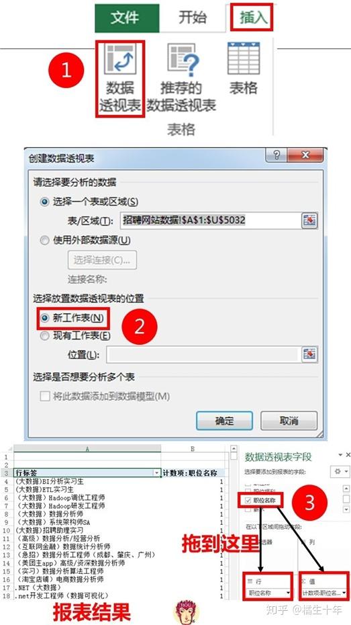This screenshot has height=625, width=351.
Task: Close the 数据透视表字段 pane
Action: 348,454
